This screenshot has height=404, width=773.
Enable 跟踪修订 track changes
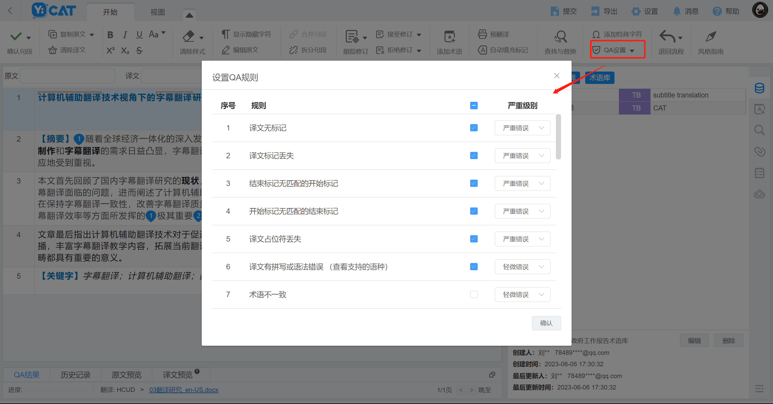(355, 42)
